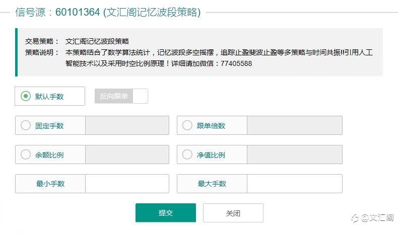Click the 文汇阁 watermark icon
This screenshot has width=398, height=234.
pos(355,218)
